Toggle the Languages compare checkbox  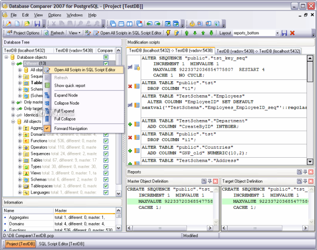click(x=106, y=193)
